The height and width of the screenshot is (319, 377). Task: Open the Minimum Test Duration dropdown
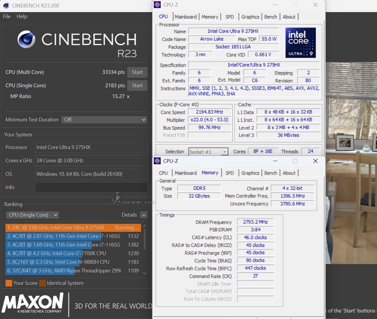click(104, 120)
